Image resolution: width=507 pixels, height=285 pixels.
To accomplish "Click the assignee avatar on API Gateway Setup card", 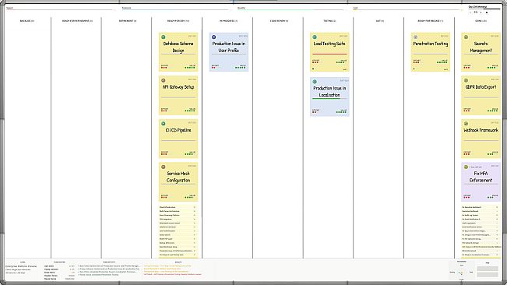I will coord(164,80).
